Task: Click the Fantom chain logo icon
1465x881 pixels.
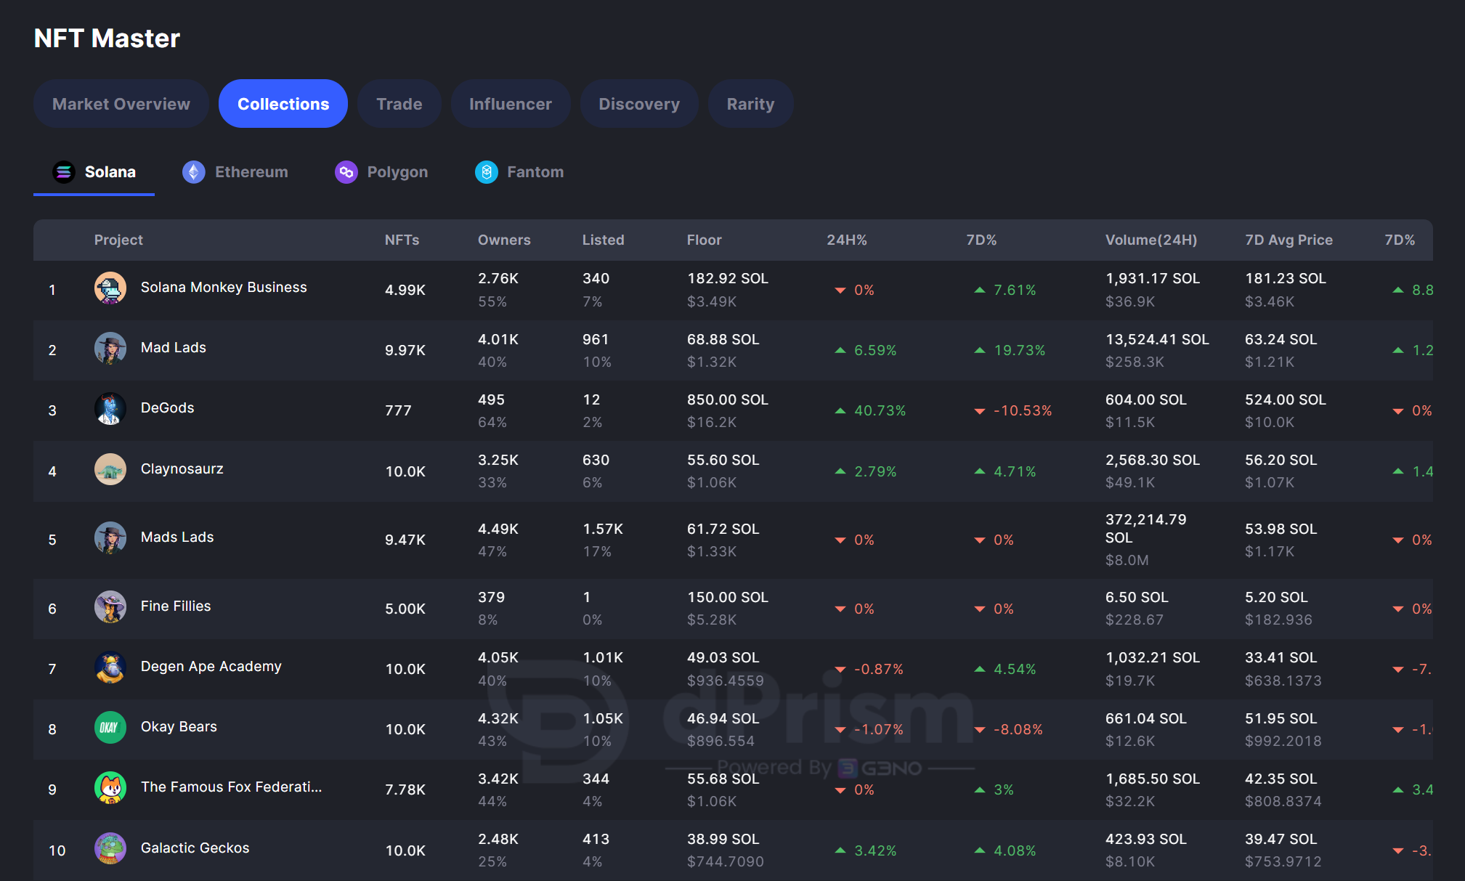Action: 486,172
